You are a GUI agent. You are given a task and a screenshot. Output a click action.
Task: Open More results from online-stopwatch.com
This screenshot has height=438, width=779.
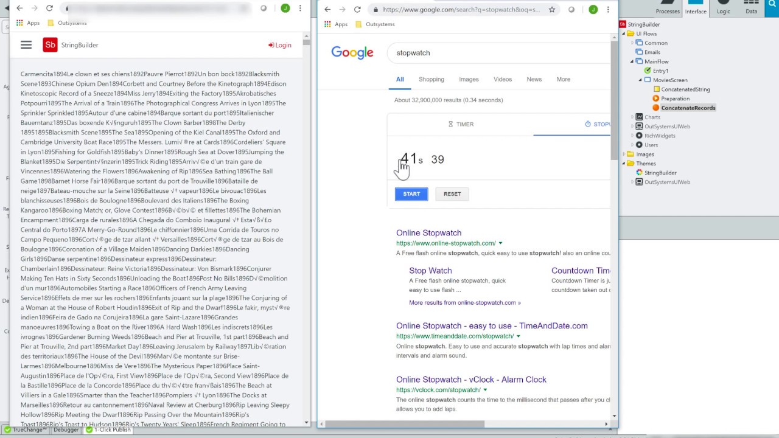coord(465,303)
